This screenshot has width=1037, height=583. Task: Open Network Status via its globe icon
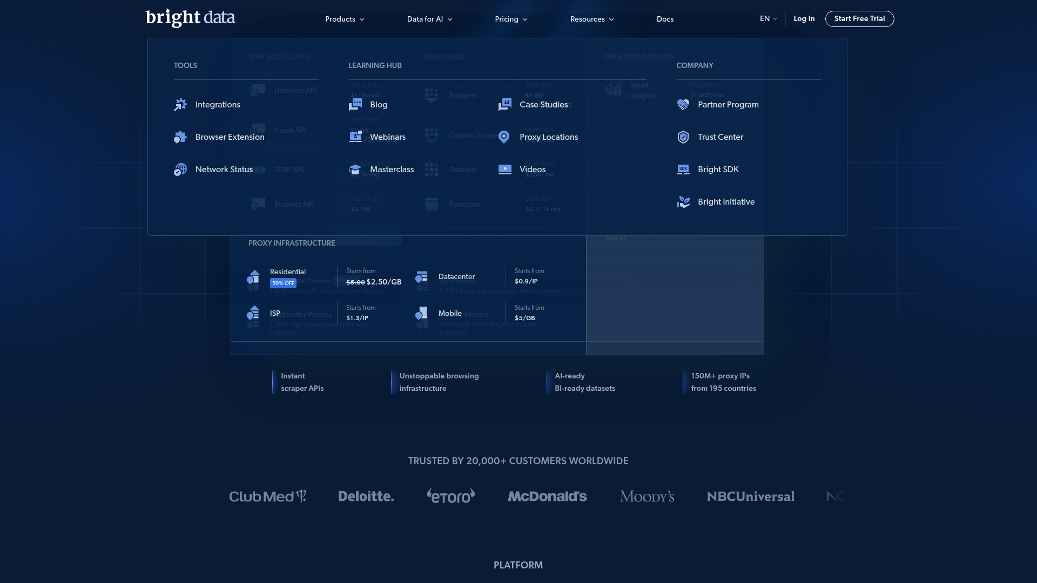pyautogui.click(x=181, y=169)
